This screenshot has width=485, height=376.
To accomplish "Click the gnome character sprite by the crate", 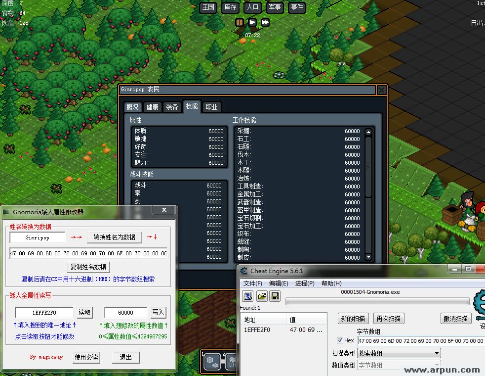I will point(468,212).
